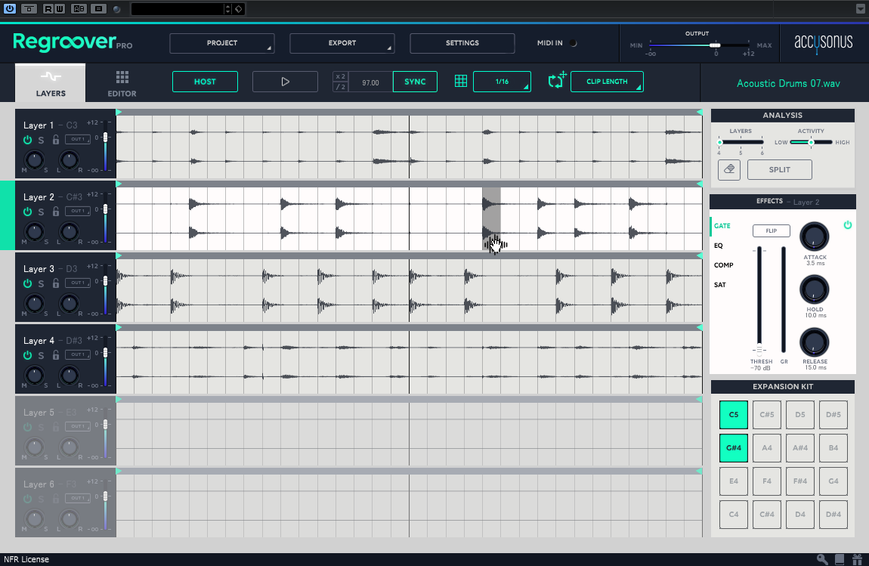Select the G#4 expansion kit pad
Image resolution: width=869 pixels, height=566 pixels.
point(733,448)
